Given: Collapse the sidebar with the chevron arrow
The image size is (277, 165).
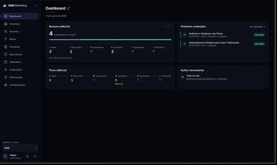Looking at the screenshot, I should click(35, 6).
